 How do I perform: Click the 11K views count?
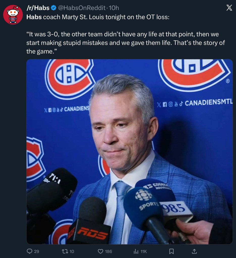144,251
